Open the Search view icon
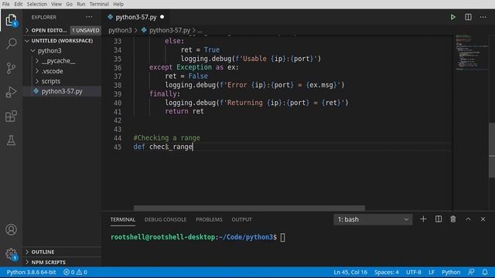Screen dimensions: 495x278 [11, 43]
